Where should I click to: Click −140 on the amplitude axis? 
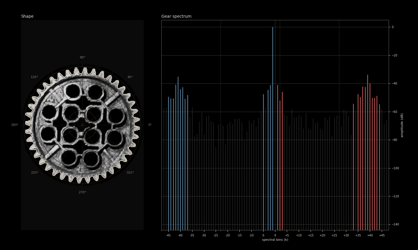tap(395, 225)
